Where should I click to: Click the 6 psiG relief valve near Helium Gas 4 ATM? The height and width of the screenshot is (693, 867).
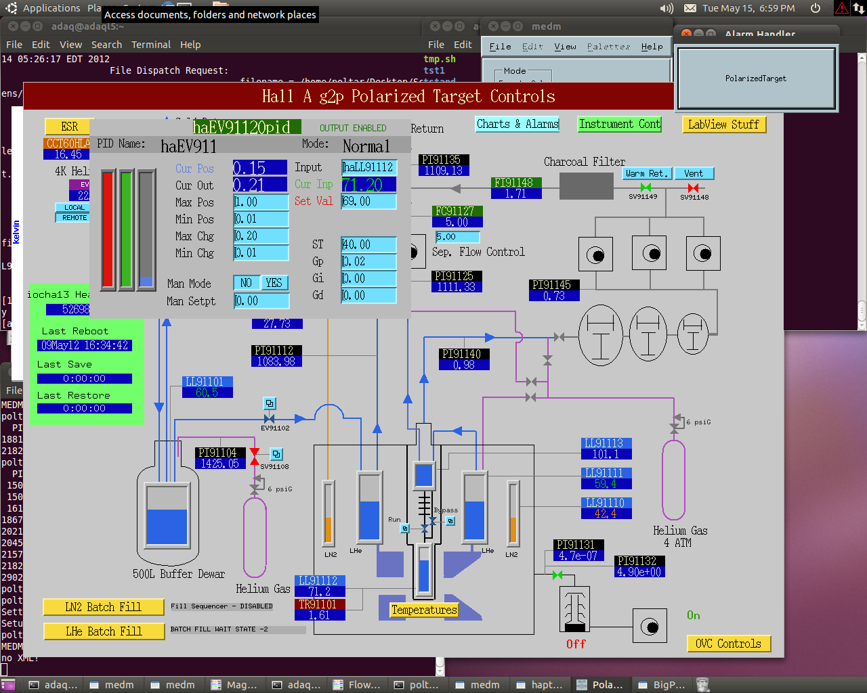tap(675, 422)
